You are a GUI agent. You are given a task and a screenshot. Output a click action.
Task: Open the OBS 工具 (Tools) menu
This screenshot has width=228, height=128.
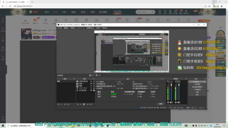click(98, 28)
